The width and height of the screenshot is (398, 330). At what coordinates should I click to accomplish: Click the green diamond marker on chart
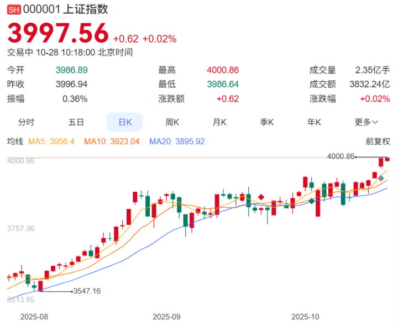point(311,201)
